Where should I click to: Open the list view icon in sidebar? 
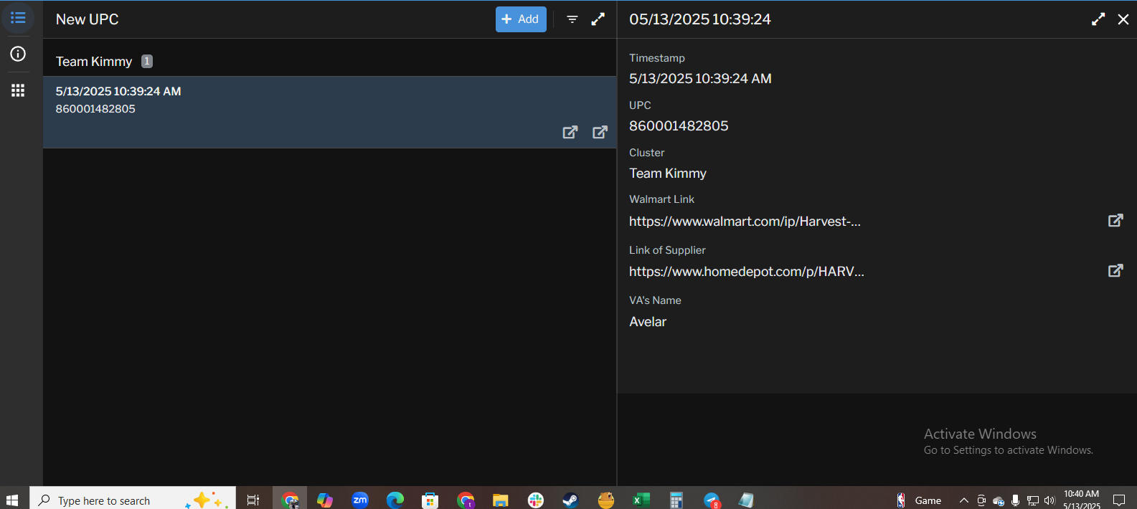pyautogui.click(x=18, y=18)
